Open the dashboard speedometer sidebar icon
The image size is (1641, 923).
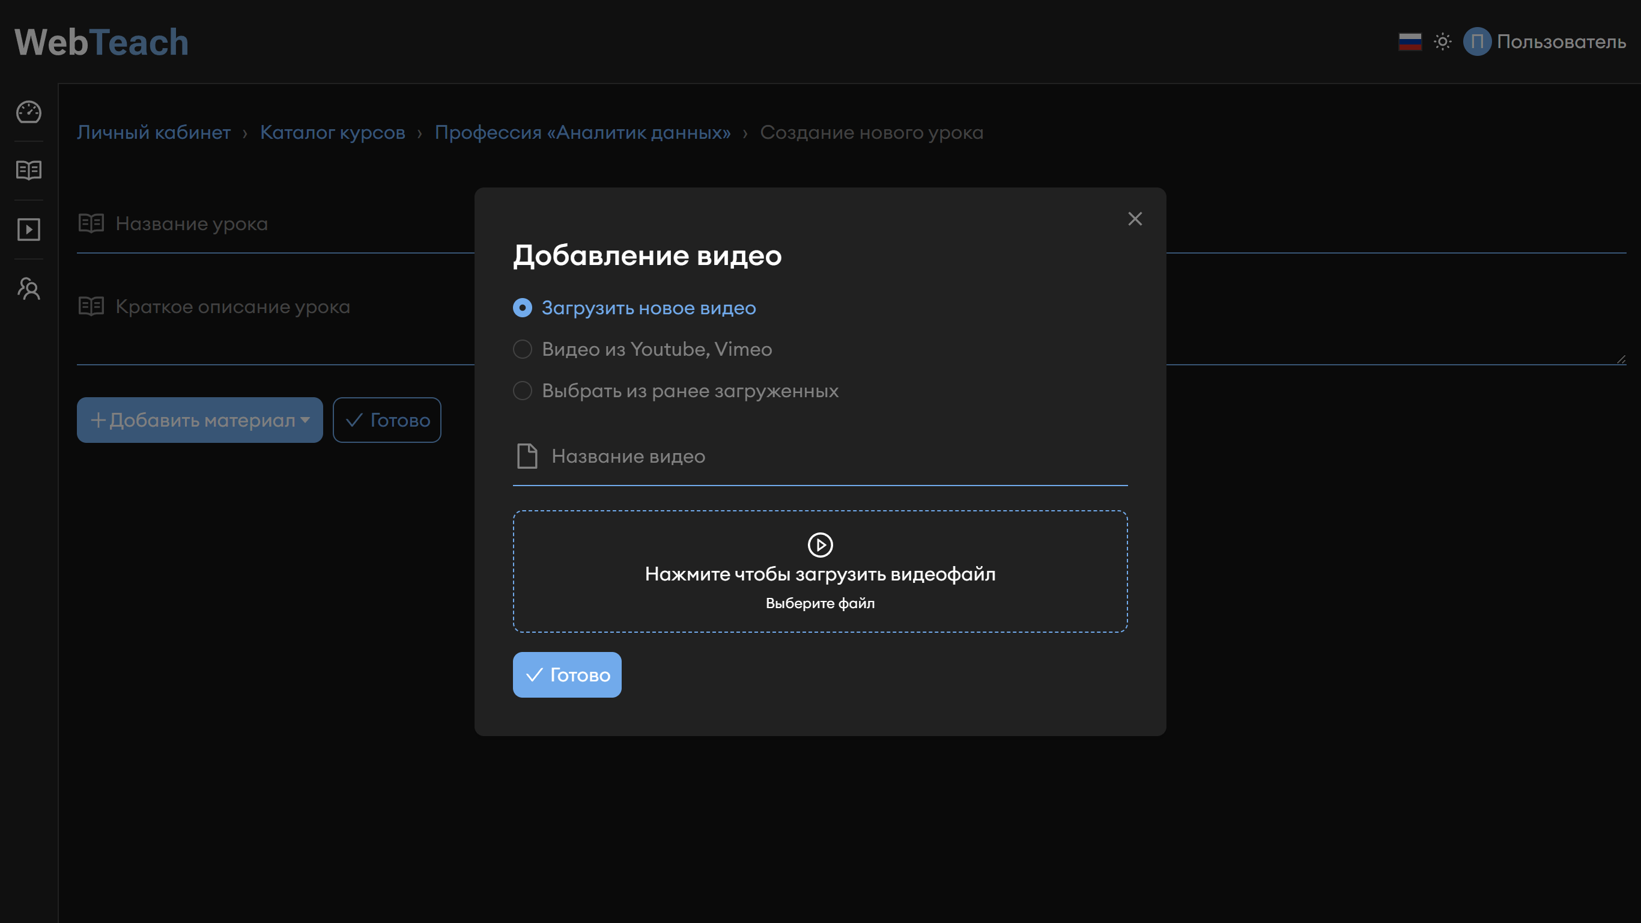tap(29, 112)
